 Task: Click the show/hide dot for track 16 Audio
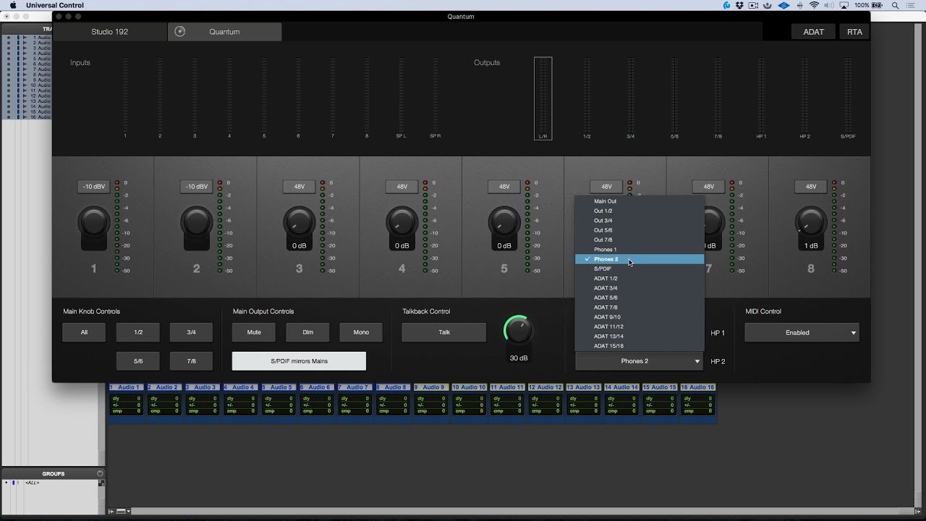8,117
